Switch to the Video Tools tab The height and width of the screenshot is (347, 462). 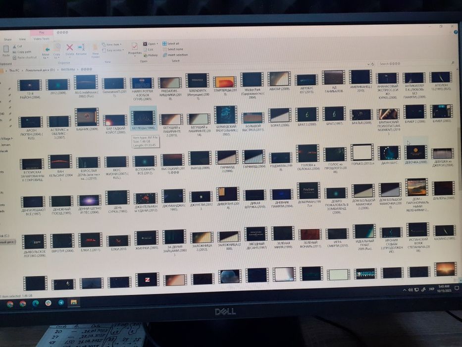[42, 39]
